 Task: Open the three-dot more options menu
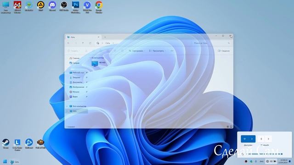[x=172, y=51]
